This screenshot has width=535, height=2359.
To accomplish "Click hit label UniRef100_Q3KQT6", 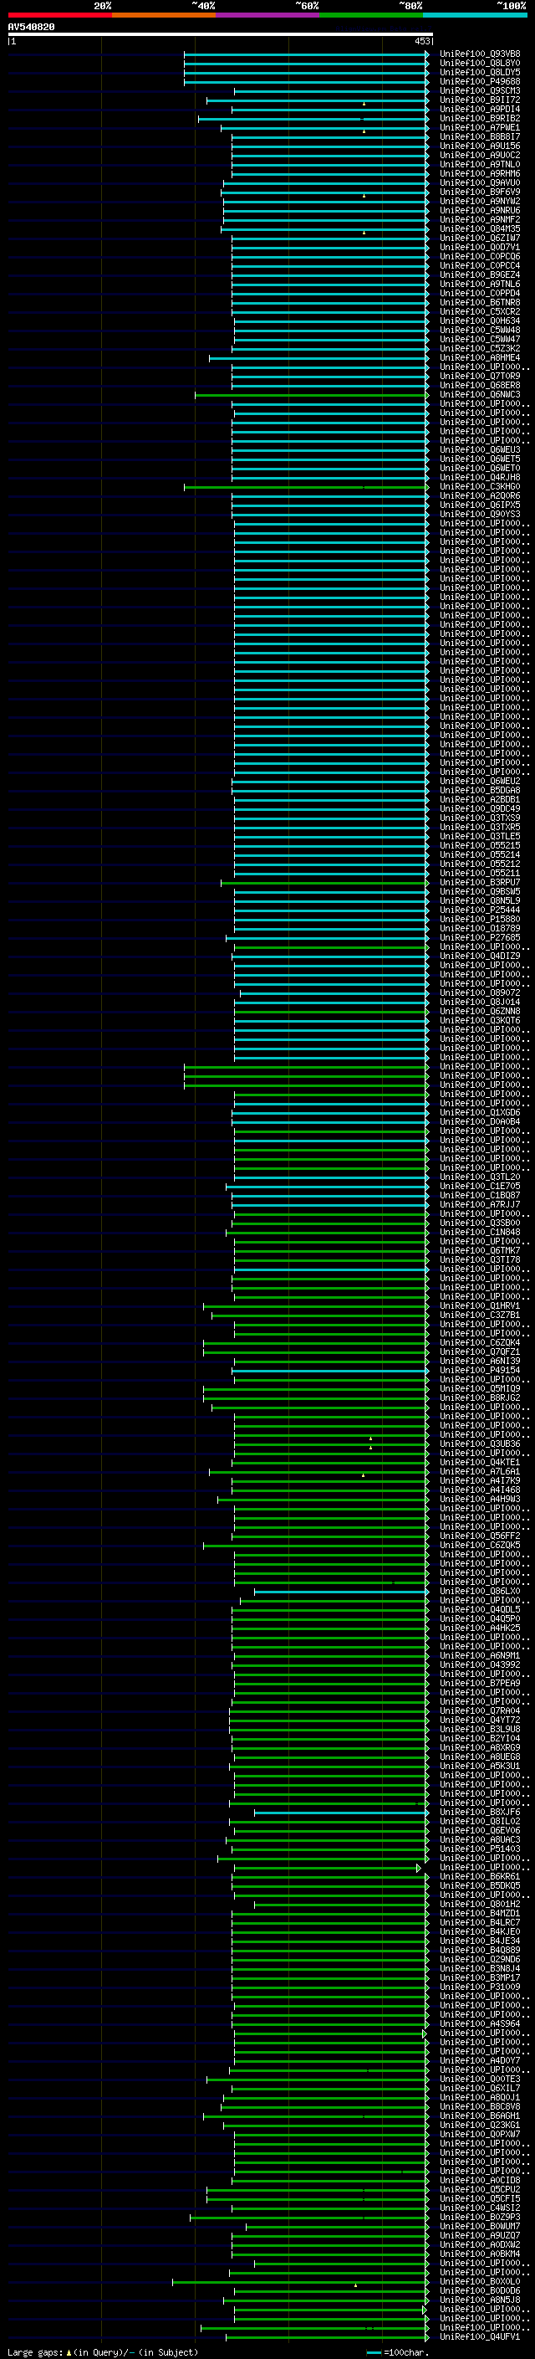I will [480, 1020].
